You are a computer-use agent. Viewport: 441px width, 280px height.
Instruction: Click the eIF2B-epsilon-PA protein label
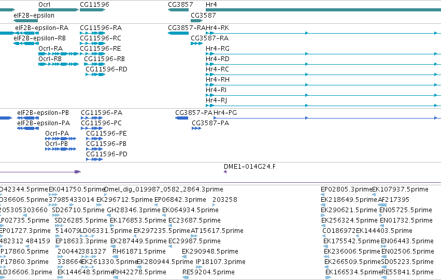pyautogui.click(x=44, y=123)
